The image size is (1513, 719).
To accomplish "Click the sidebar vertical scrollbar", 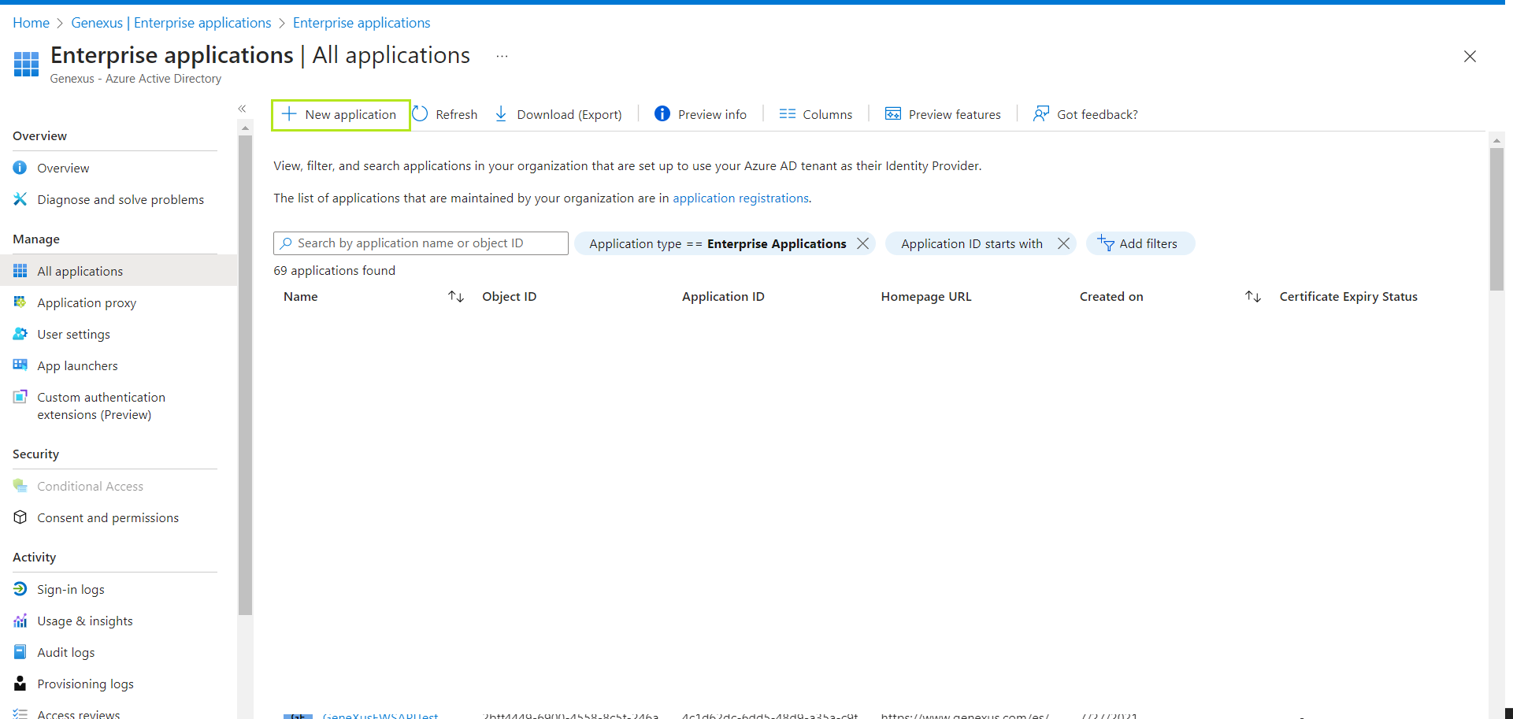I will point(245,375).
